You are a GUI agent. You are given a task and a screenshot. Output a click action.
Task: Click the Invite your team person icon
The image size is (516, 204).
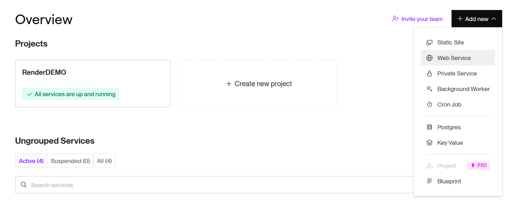coord(395,19)
